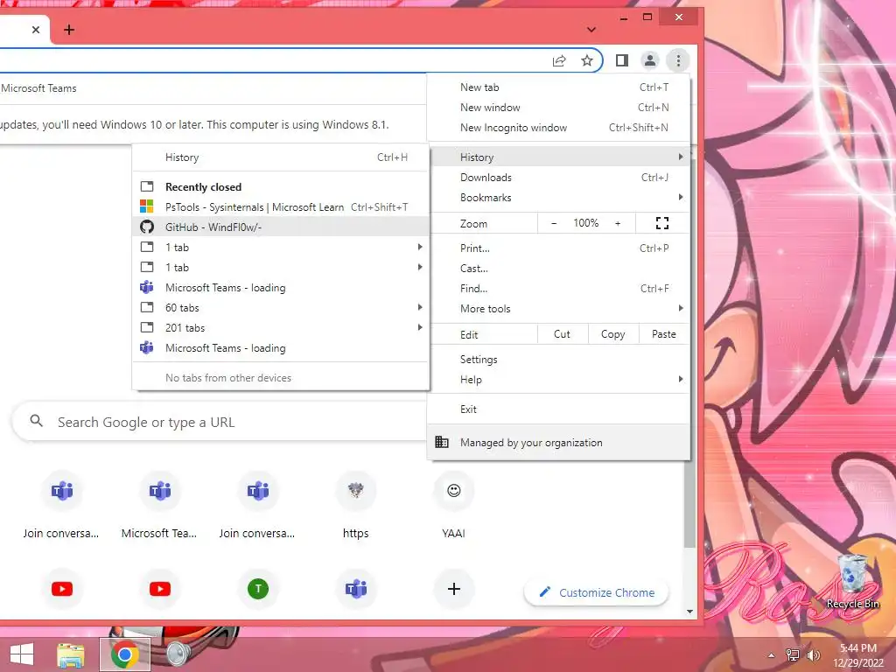Open full History page entry Ctrl+H
This screenshot has height=672, width=896.
click(281, 157)
